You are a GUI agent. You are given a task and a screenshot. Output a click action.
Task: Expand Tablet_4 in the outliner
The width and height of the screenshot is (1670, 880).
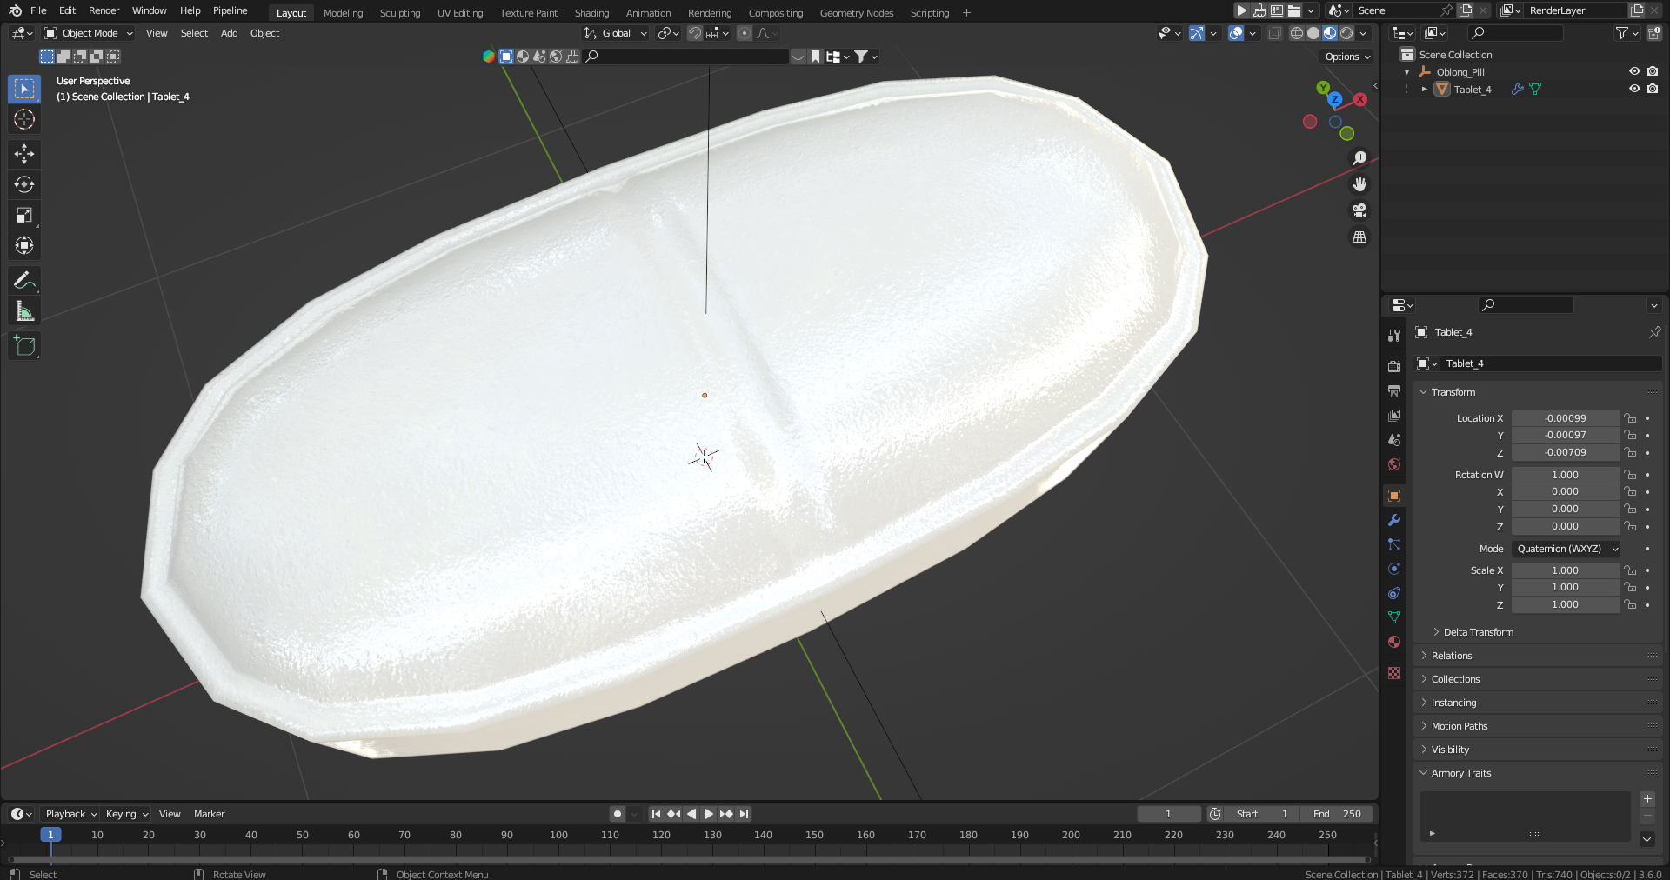click(1424, 89)
